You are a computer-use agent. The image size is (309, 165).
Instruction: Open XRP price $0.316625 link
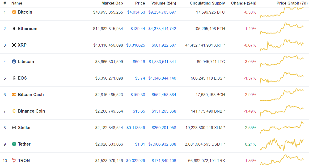pyautogui.click(x=136, y=45)
